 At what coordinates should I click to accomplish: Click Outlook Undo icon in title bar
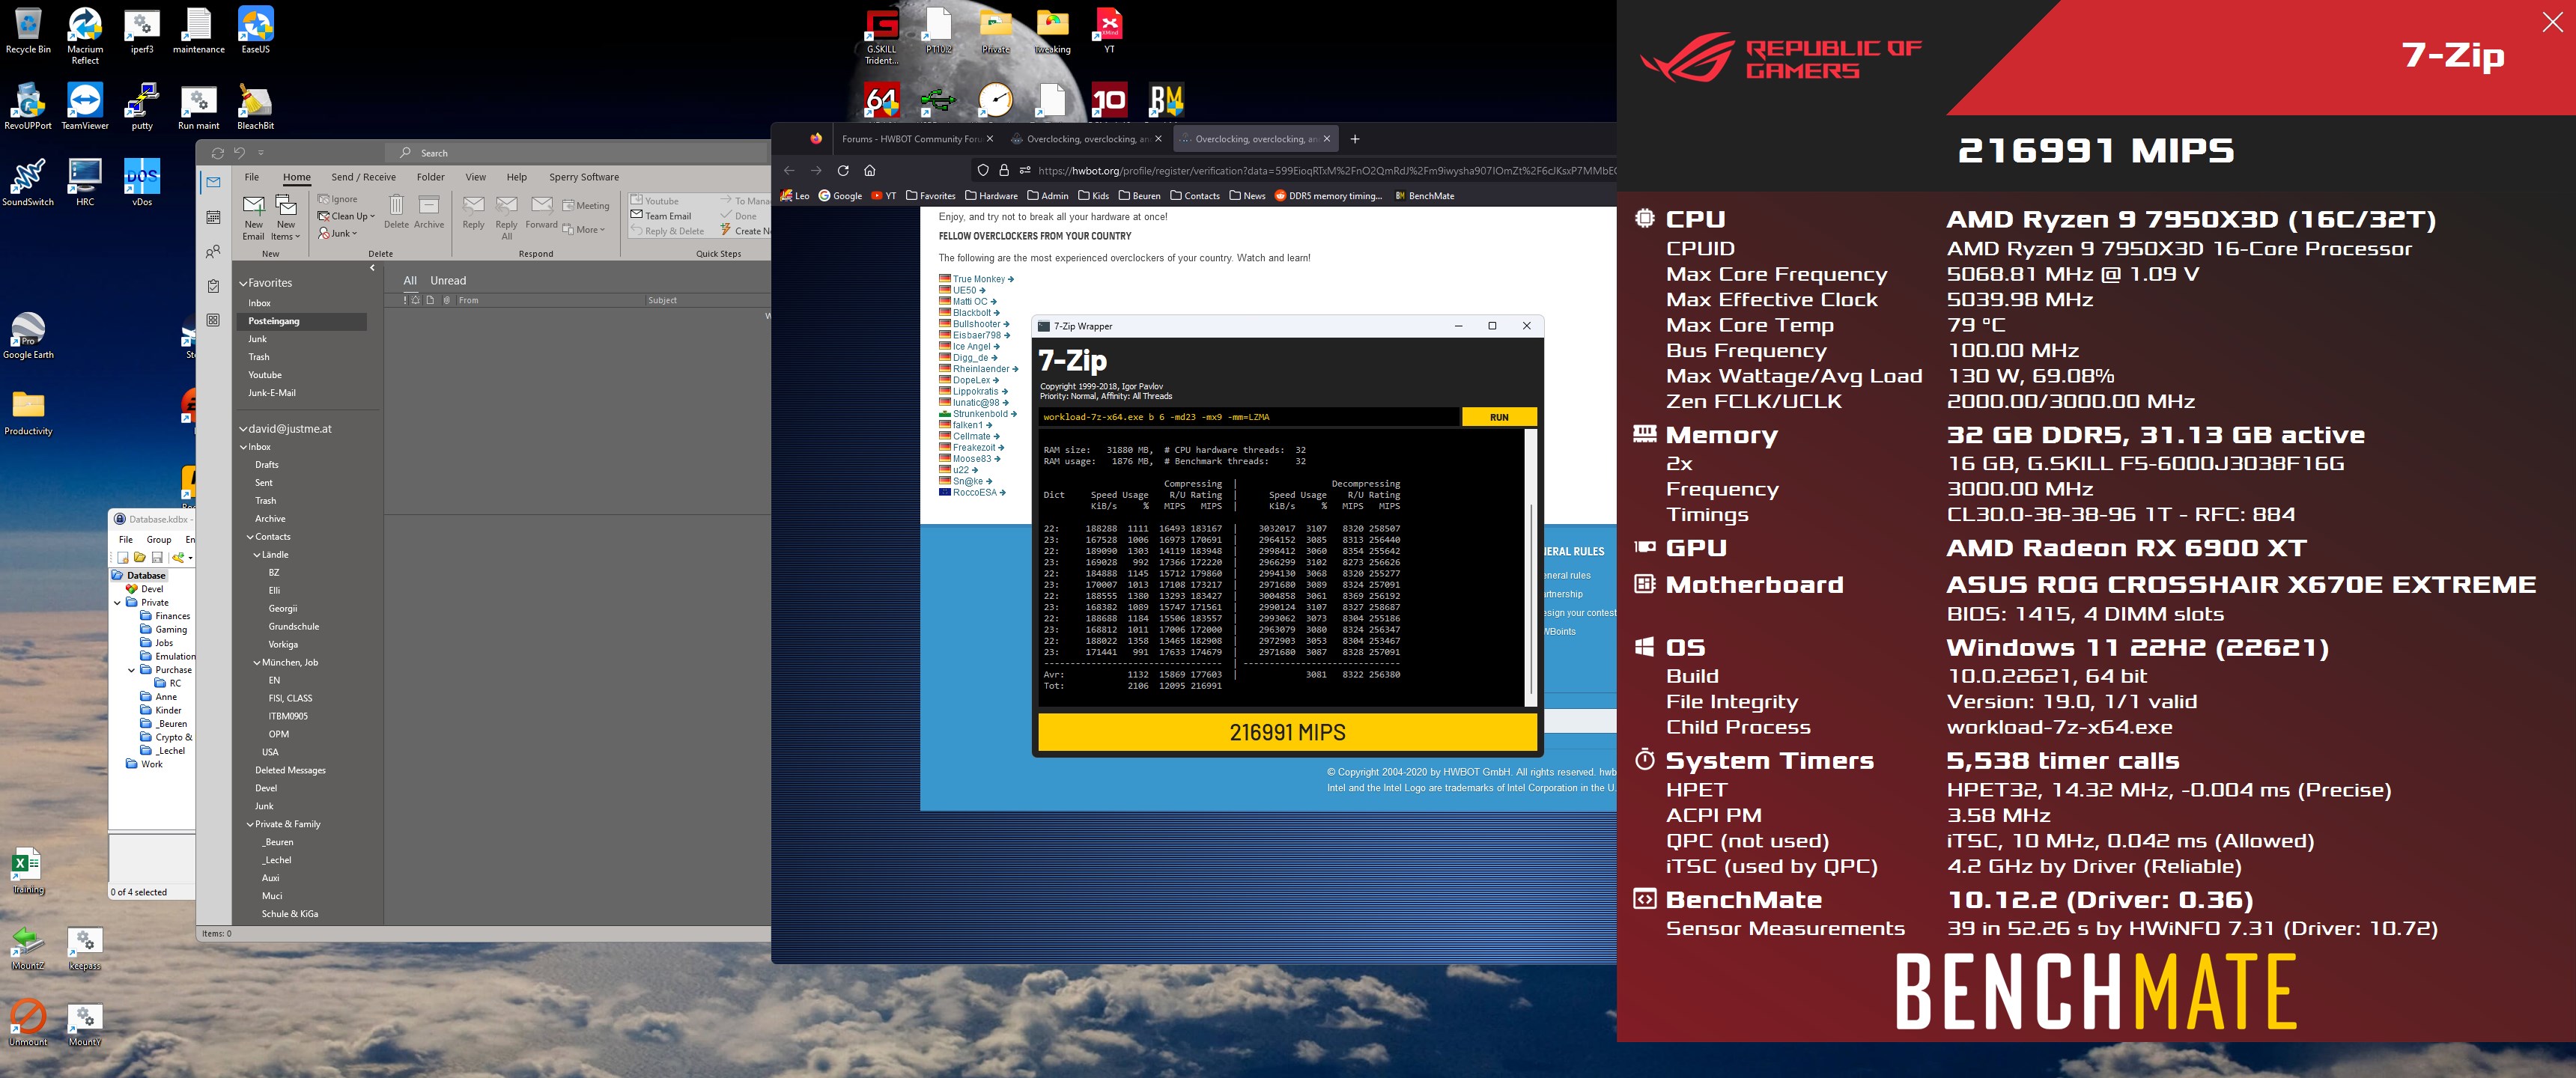click(x=240, y=153)
